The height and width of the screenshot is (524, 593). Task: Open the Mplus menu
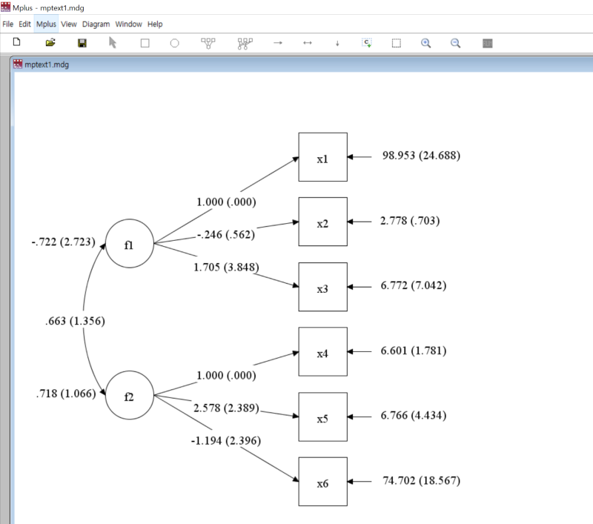coord(46,24)
